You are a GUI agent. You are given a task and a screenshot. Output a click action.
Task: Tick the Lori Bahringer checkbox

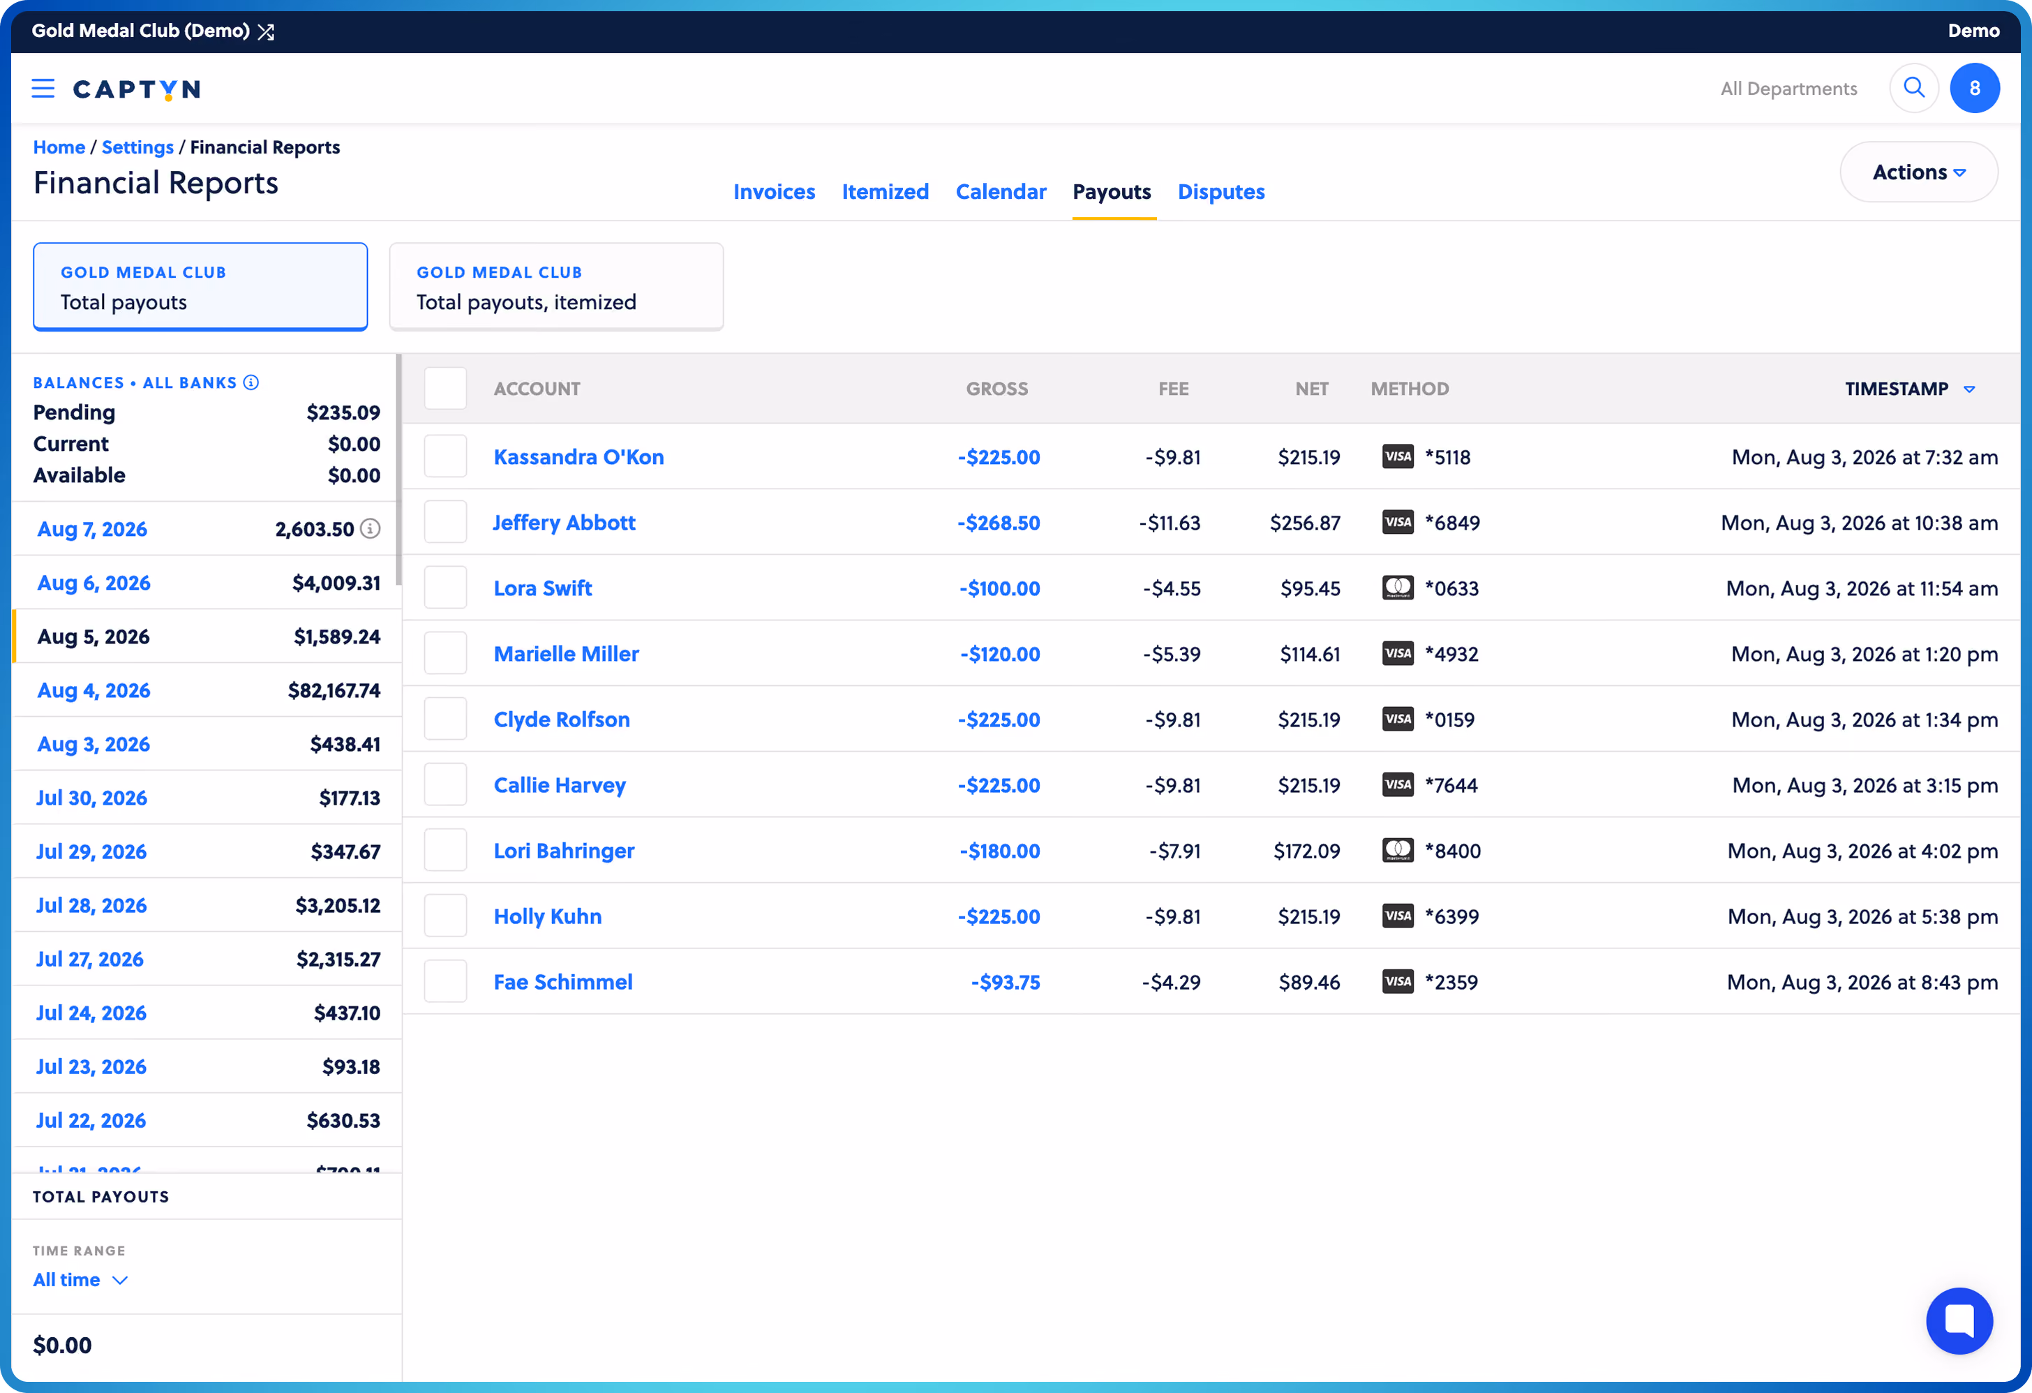tap(445, 850)
